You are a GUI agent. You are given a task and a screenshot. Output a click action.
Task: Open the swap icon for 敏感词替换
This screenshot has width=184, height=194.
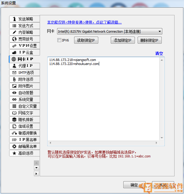(x=14, y=133)
